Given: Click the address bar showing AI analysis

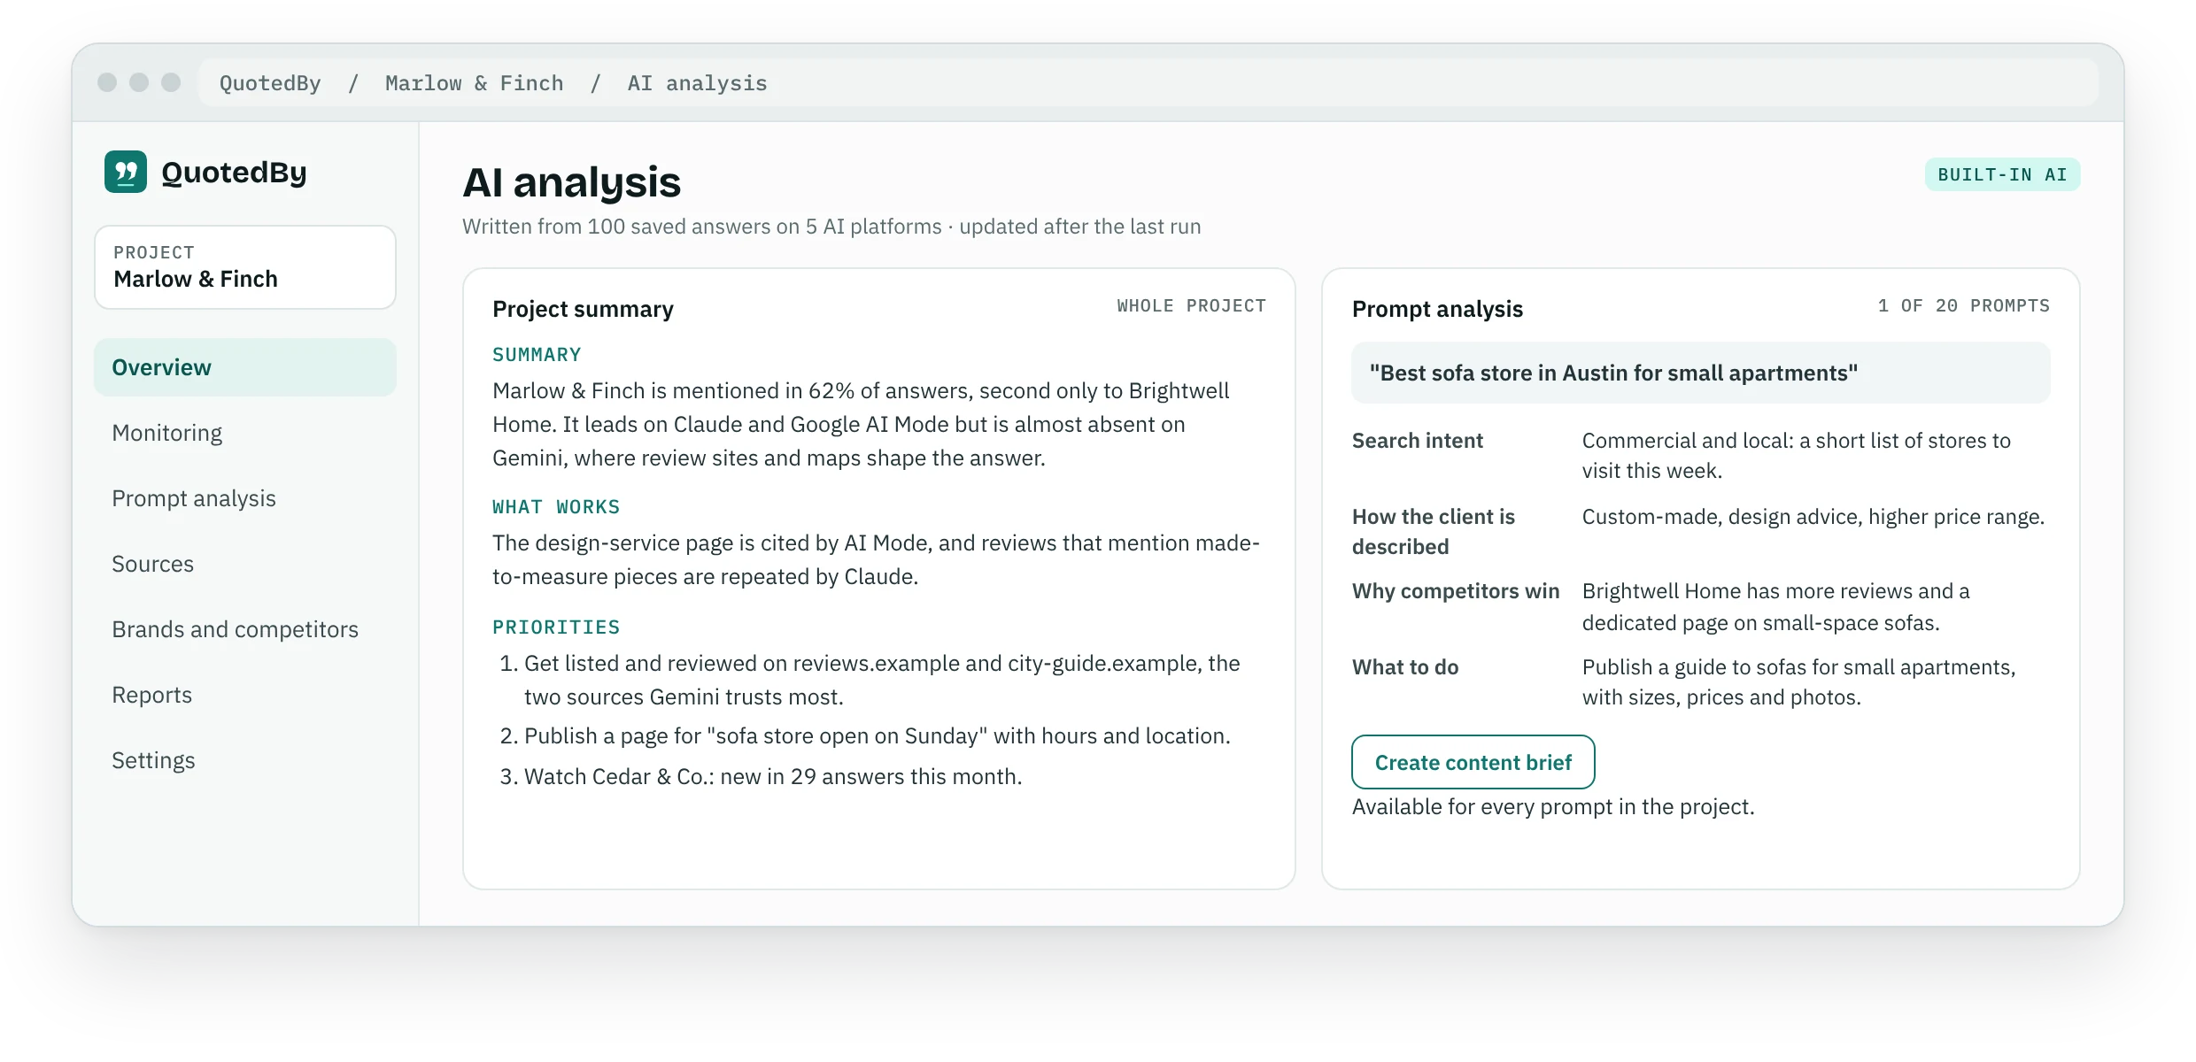Looking at the screenshot, I should 1148,83.
